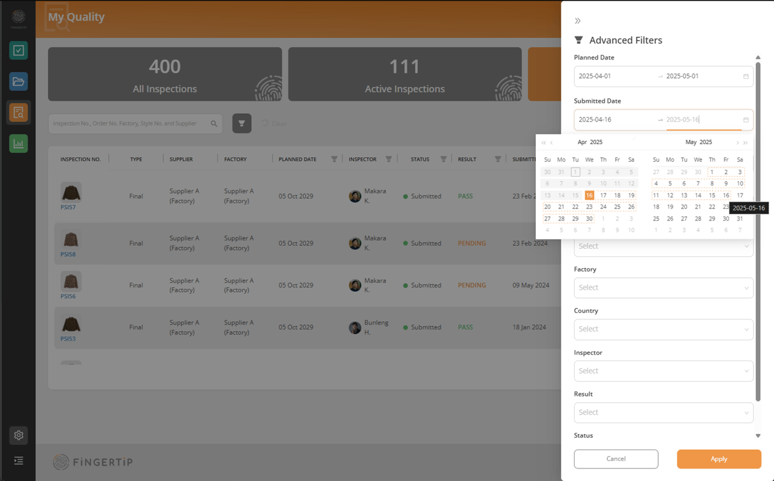Open the Result dropdown in filters

click(x=664, y=413)
